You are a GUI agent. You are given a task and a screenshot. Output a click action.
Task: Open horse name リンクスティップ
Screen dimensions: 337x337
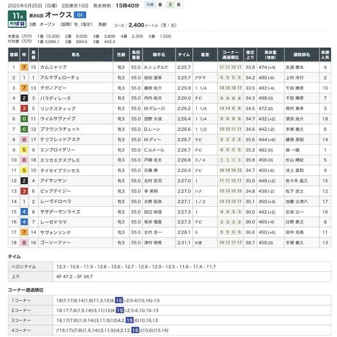point(58,109)
